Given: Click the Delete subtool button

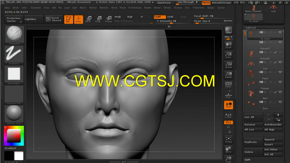Looking at the screenshot, I should [253, 152].
